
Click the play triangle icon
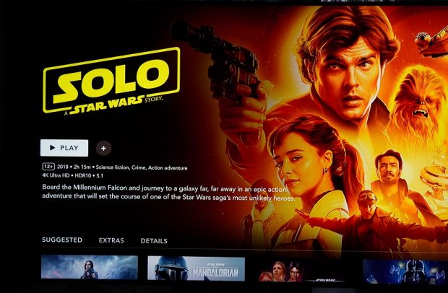click(x=53, y=147)
